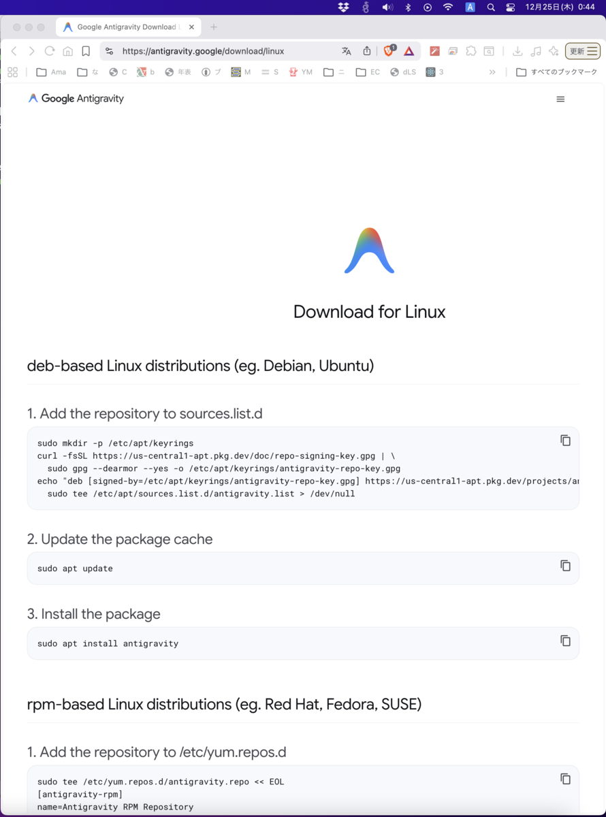606x817 pixels.
Task: Copy the yum.repos.d repository commands
Action: pyautogui.click(x=565, y=779)
